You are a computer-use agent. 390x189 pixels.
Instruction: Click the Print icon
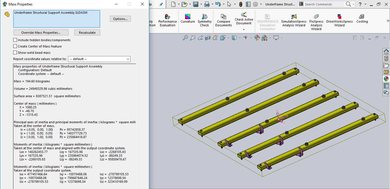[207, 4]
